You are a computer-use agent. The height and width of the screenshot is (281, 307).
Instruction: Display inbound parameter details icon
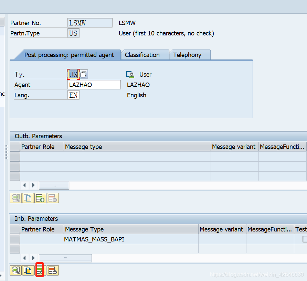15,270
